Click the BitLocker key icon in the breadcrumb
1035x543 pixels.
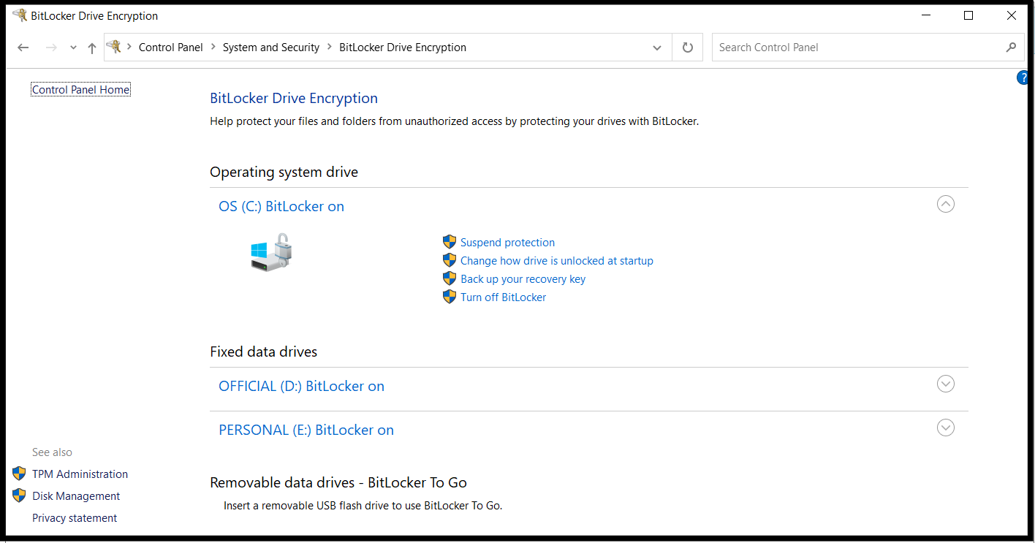click(115, 47)
